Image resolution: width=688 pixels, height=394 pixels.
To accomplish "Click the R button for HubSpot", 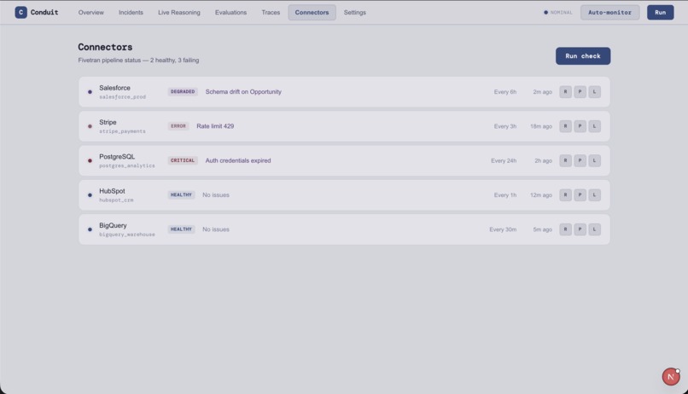I will click(x=565, y=195).
